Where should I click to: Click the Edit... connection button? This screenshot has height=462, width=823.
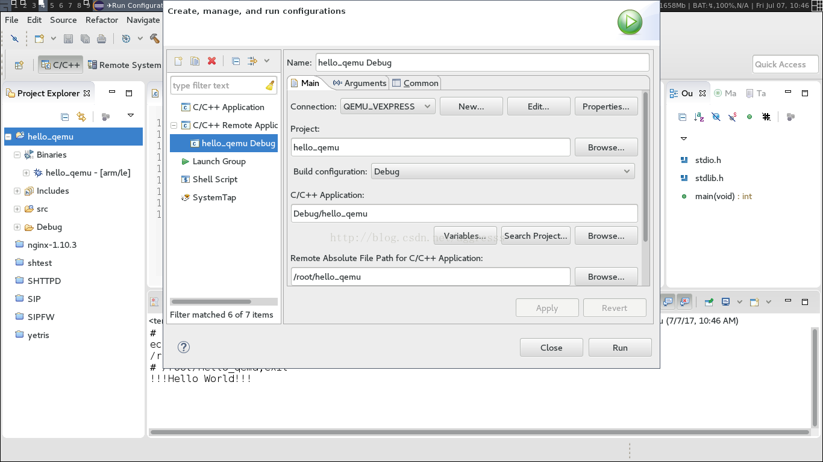pyautogui.click(x=539, y=106)
